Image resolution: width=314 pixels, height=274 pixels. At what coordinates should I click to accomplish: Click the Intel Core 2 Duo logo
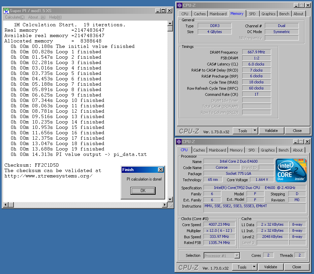pos(291,170)
